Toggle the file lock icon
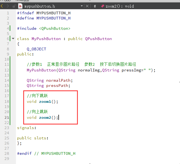Image resolution: width=180 pixels, height=164 pixels. [x=14, y=6]
